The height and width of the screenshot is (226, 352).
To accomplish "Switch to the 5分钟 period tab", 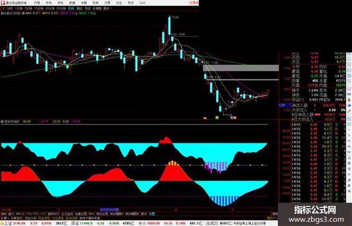I will 28,8.
